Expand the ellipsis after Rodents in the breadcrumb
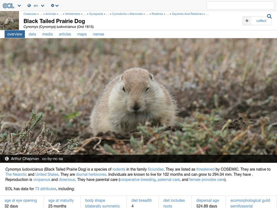This screenshot has height=208, width=277. coord(168,14)
